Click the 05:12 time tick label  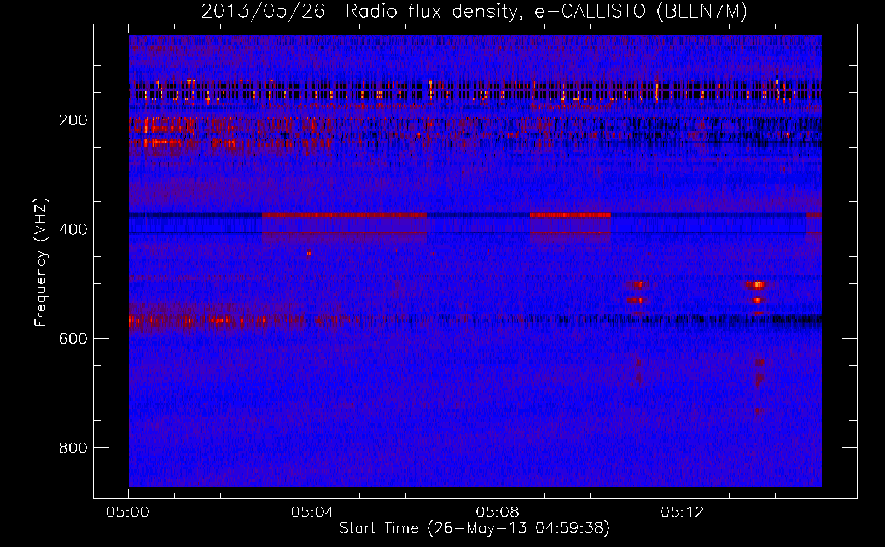pyautogui.click(x=682, y=513)
